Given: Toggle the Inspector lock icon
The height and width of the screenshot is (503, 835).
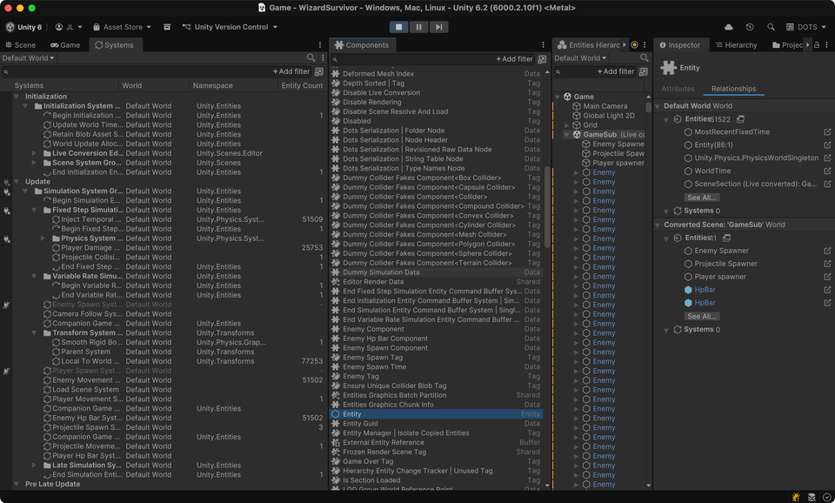Looking at the screenshot, I should point(817,45).
